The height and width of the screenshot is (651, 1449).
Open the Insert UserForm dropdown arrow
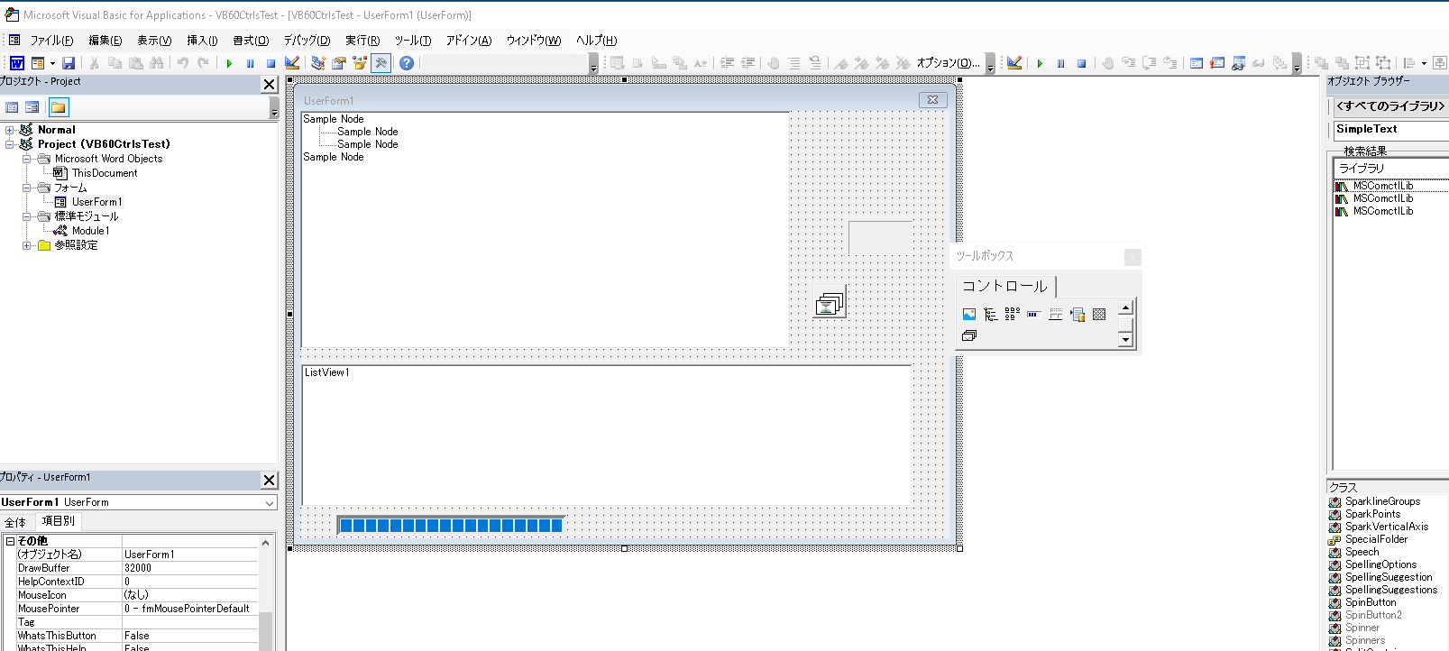click(x=52, y=63)
